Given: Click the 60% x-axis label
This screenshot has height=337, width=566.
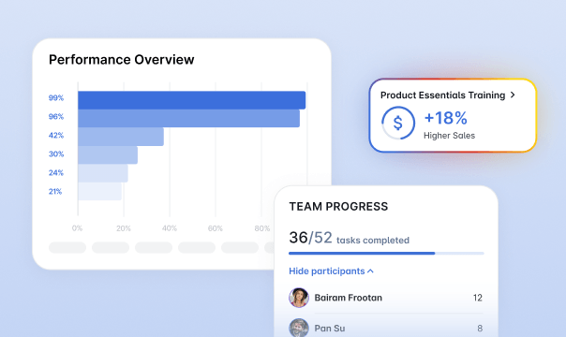Looking at the screenshot, I should pos(216,228).
